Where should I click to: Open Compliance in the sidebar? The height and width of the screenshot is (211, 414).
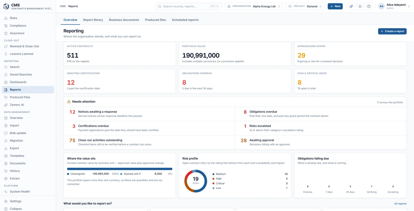point(28,26)
